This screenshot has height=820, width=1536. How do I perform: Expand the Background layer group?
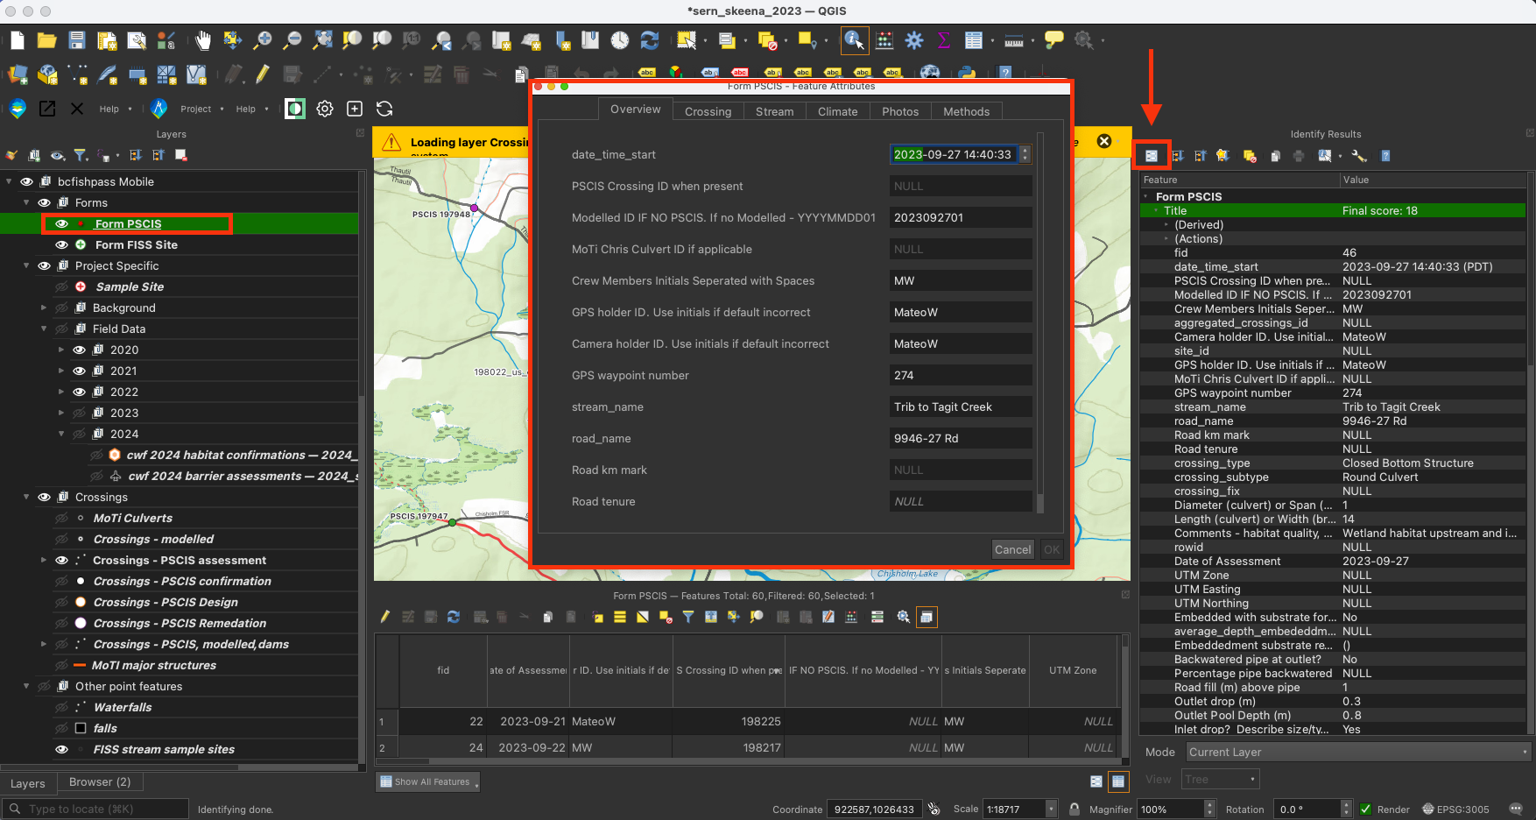point(44,307)
